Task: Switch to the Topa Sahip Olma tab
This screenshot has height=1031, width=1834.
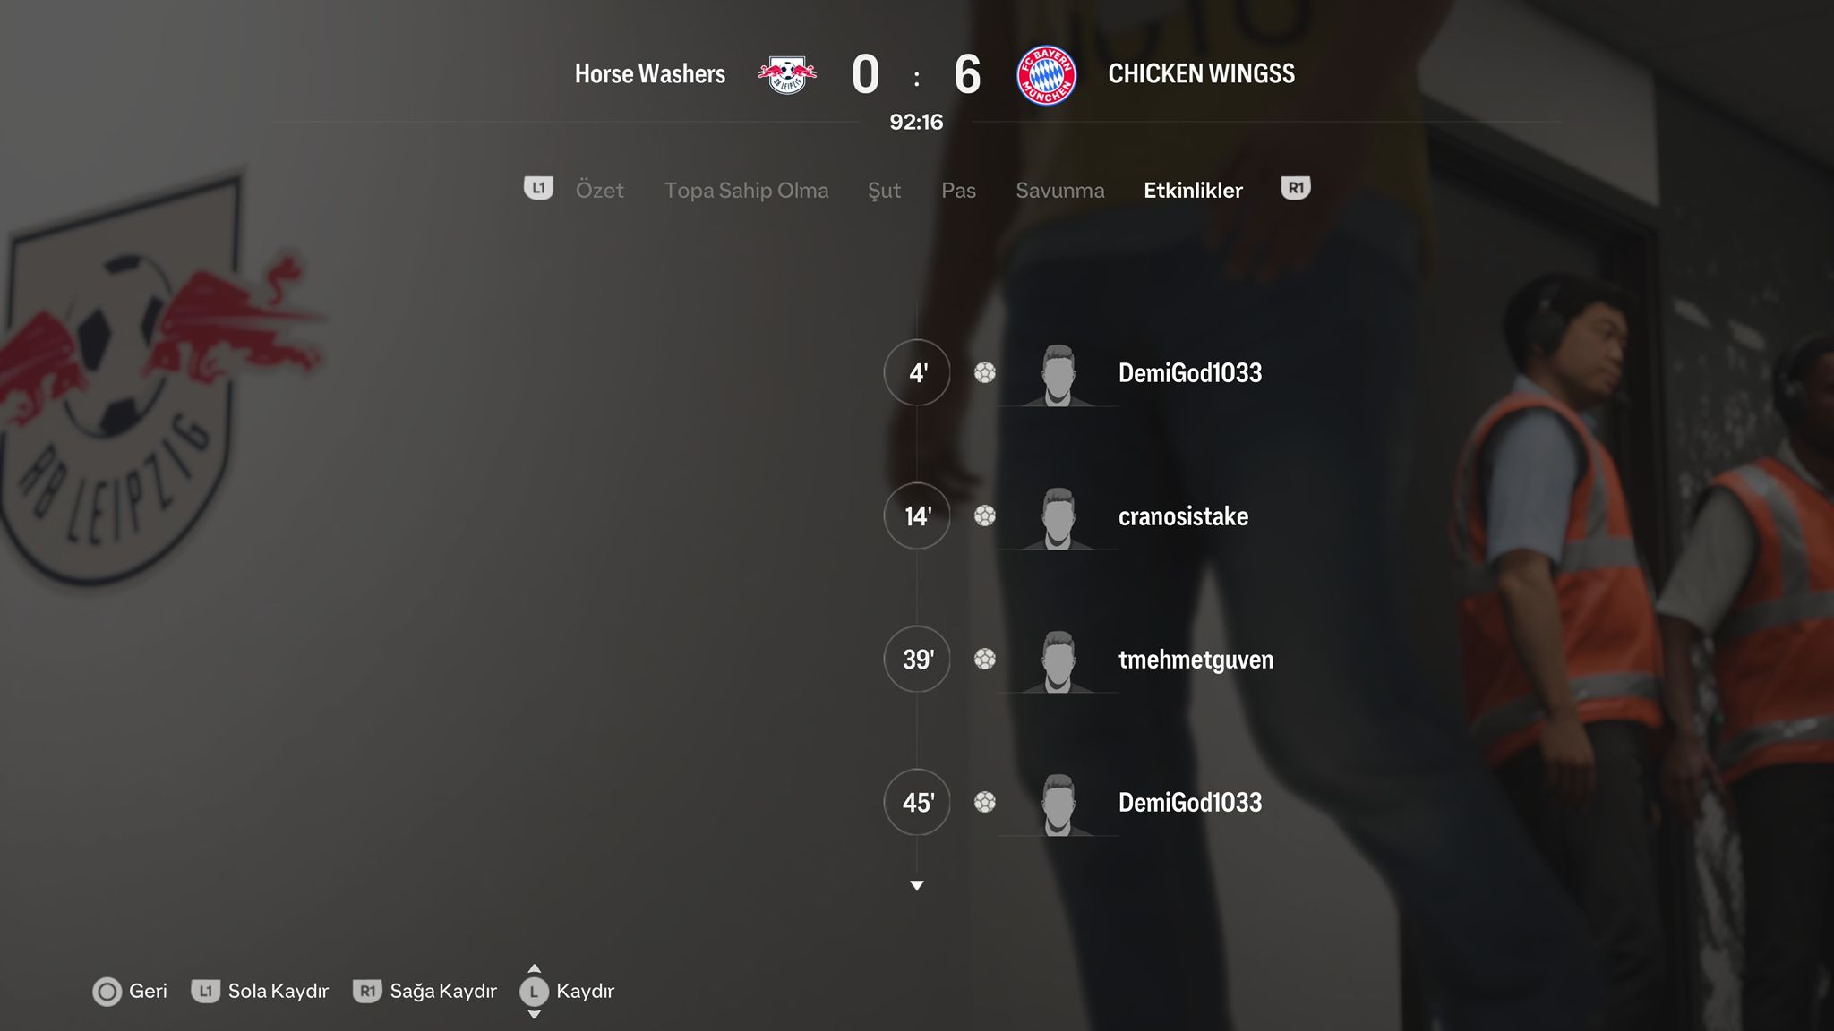Action: (746, 191)
